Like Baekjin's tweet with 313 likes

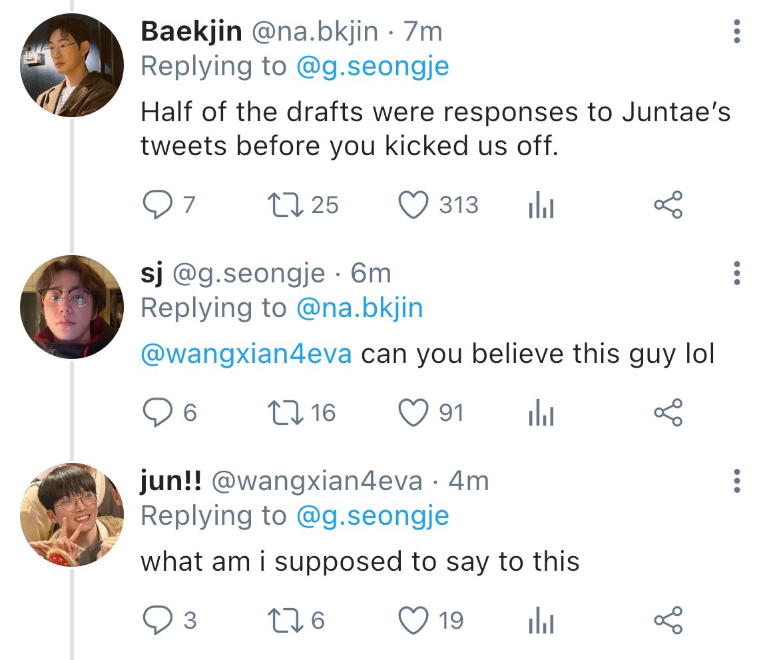click(x=413, y=204)
